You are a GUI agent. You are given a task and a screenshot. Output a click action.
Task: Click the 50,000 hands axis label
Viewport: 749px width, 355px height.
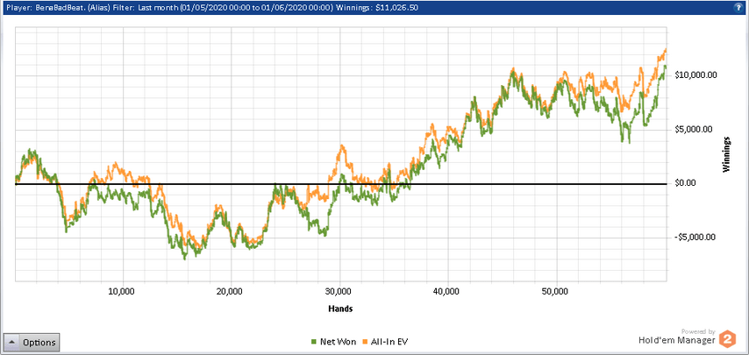(557, 291)
